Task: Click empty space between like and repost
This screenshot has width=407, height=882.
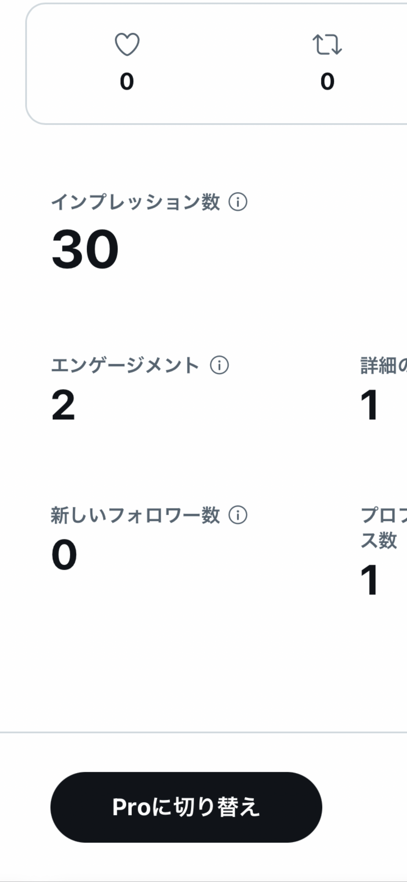Action: click(x=226, y=63)
